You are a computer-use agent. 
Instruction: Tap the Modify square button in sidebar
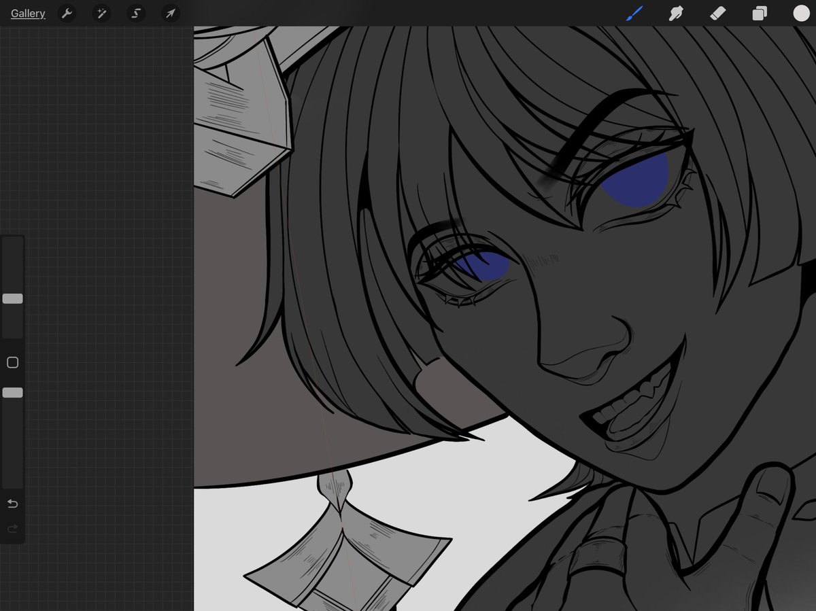pyautogui.click(x=12, y=362)
